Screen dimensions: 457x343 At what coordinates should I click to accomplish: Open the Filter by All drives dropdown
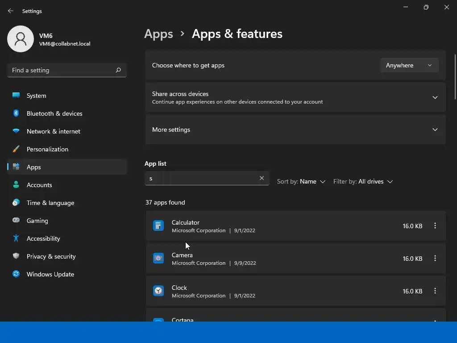[x=363, y=182]
